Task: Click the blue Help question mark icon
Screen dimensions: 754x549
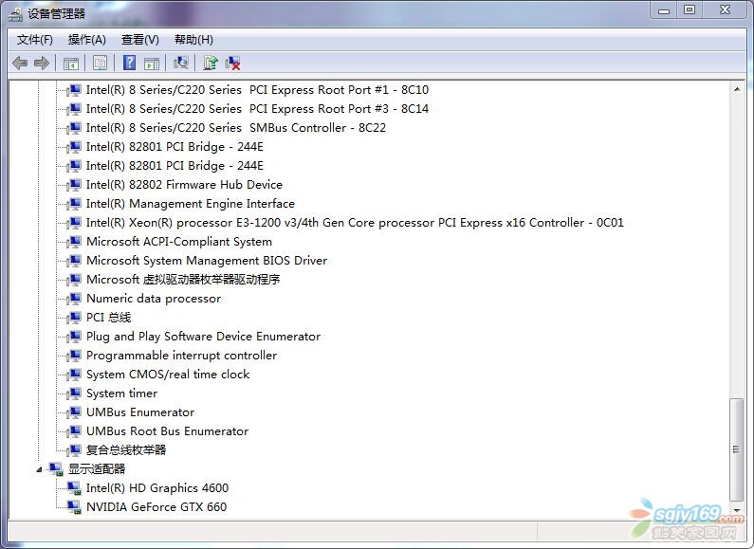Action: pyautogui.click(x=129, y=63)
